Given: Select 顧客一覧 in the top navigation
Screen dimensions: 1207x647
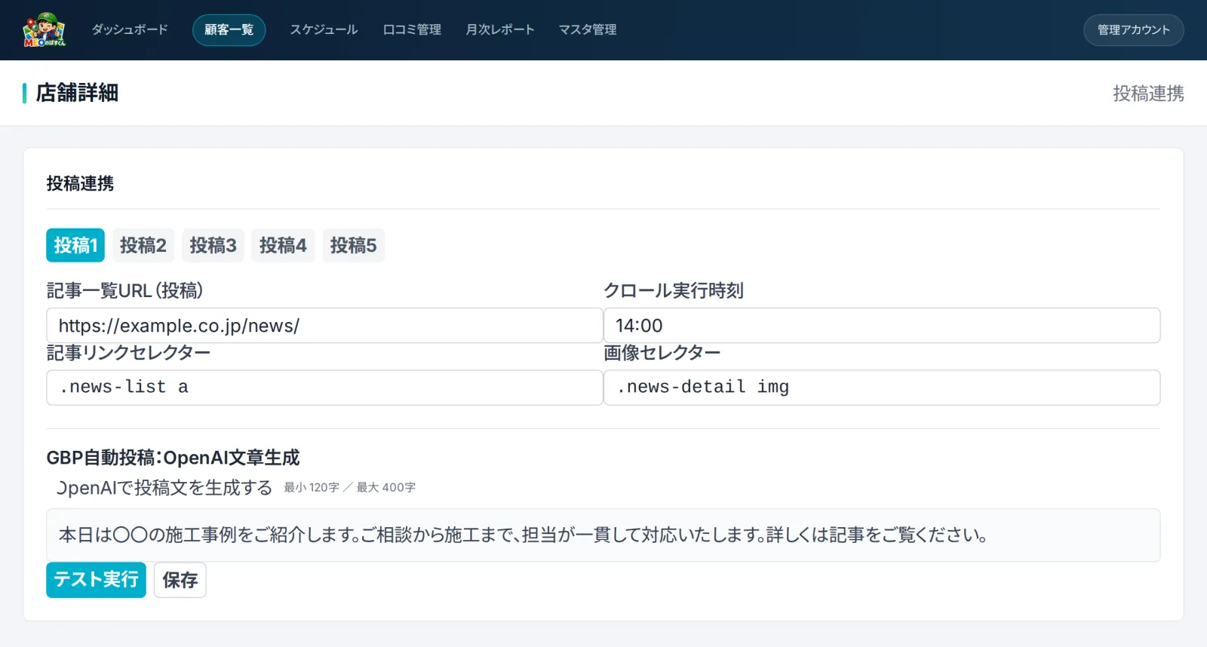Looking at the screenshot, I should [229, 30].
